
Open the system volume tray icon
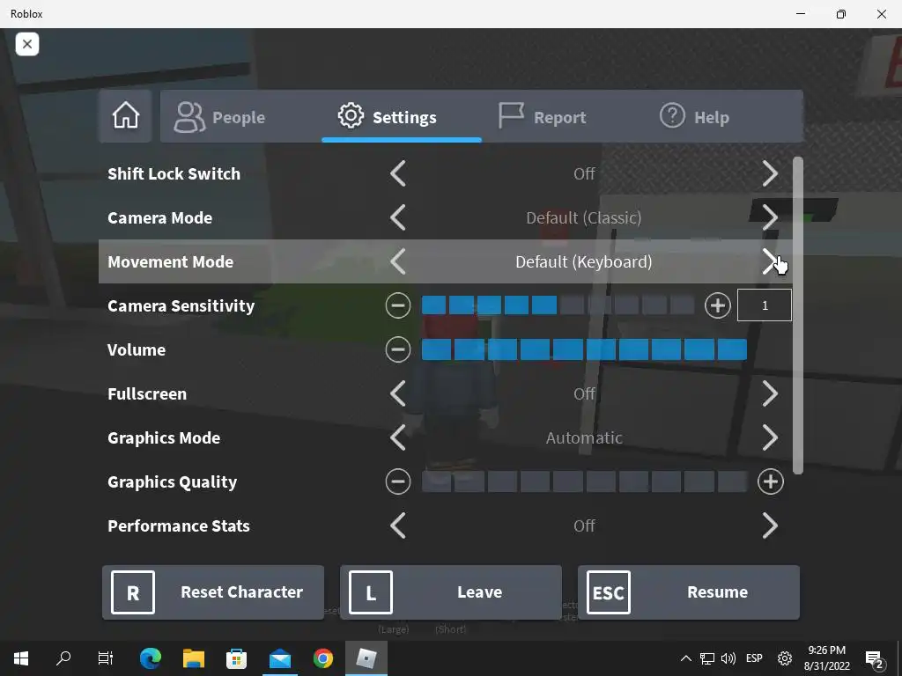[x=728, y=658]
